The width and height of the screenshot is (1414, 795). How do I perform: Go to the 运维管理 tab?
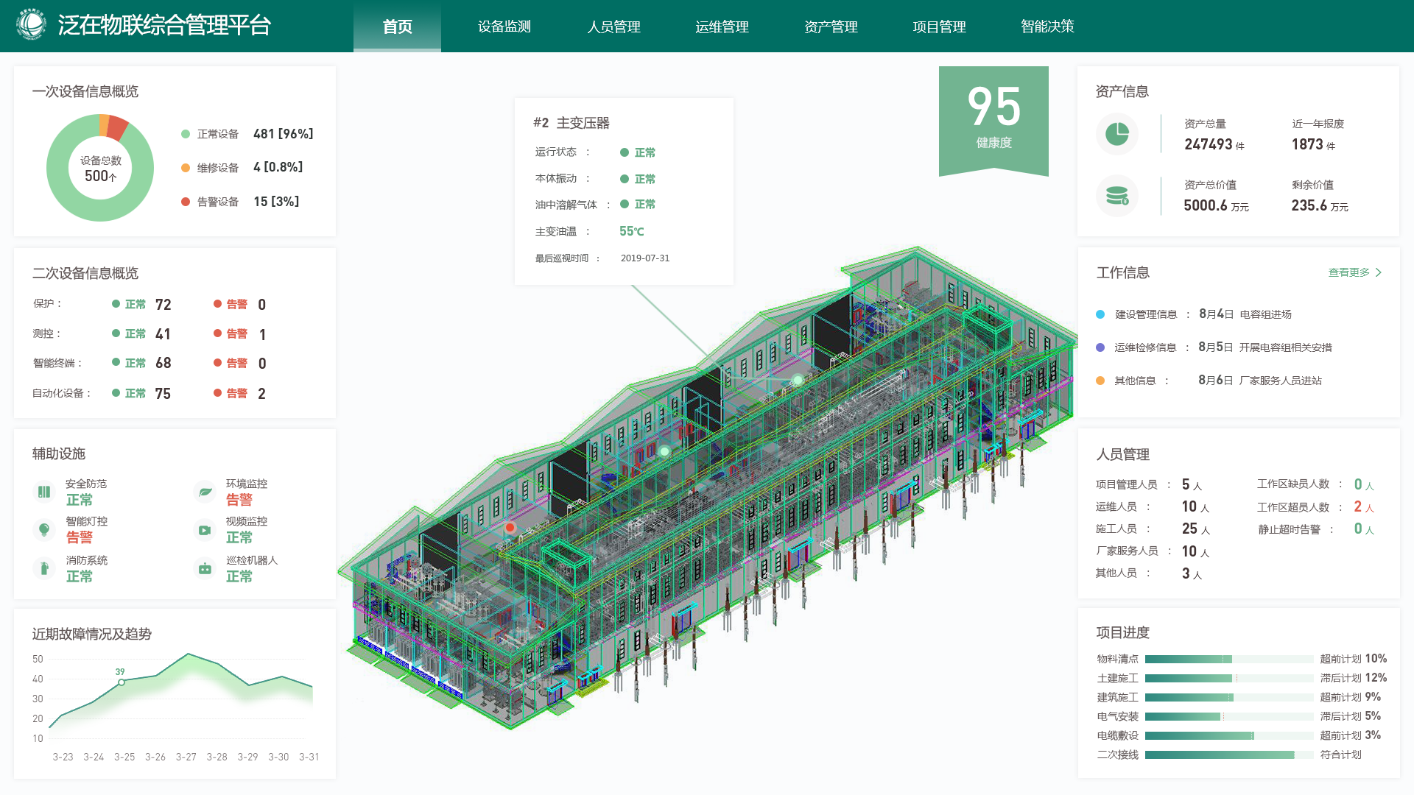(722, 26)
